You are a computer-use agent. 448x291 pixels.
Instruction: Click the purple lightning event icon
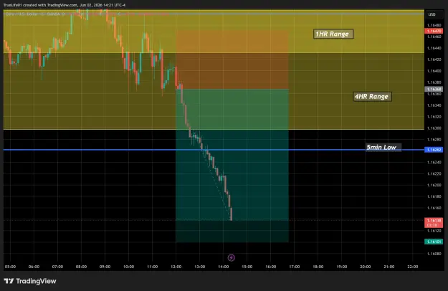[x=231, y=257]
